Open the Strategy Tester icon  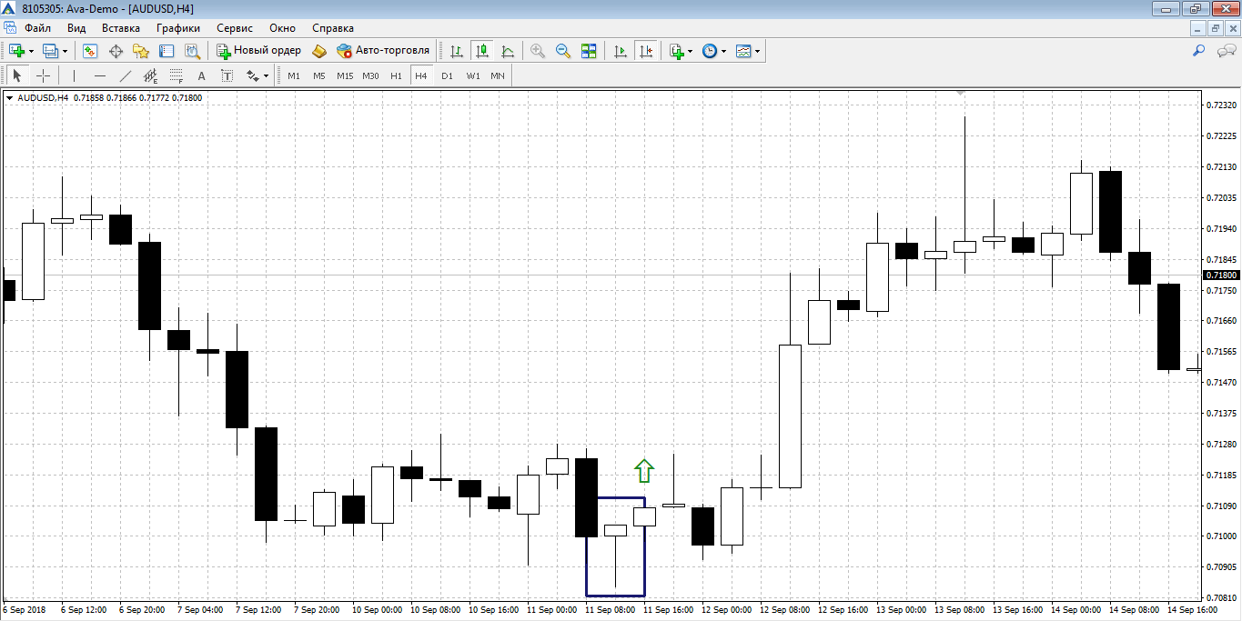point(192,51)
